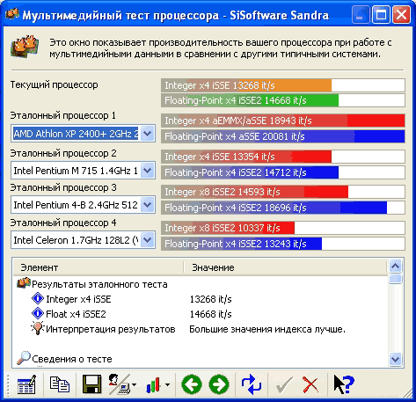
Task: Click the Эталонный процессор 2 label
Action: click(x=63, y=153)
